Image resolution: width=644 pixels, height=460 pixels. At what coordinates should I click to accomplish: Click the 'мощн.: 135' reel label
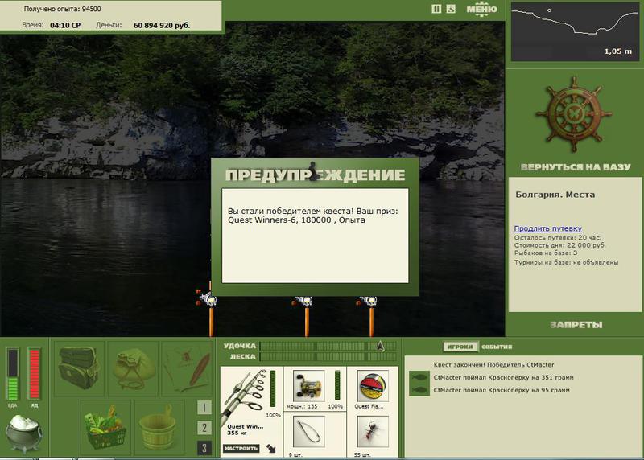point(302,406)
